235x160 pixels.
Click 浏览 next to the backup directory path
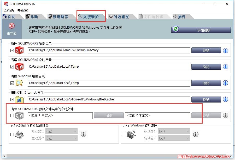coord(206,50)
